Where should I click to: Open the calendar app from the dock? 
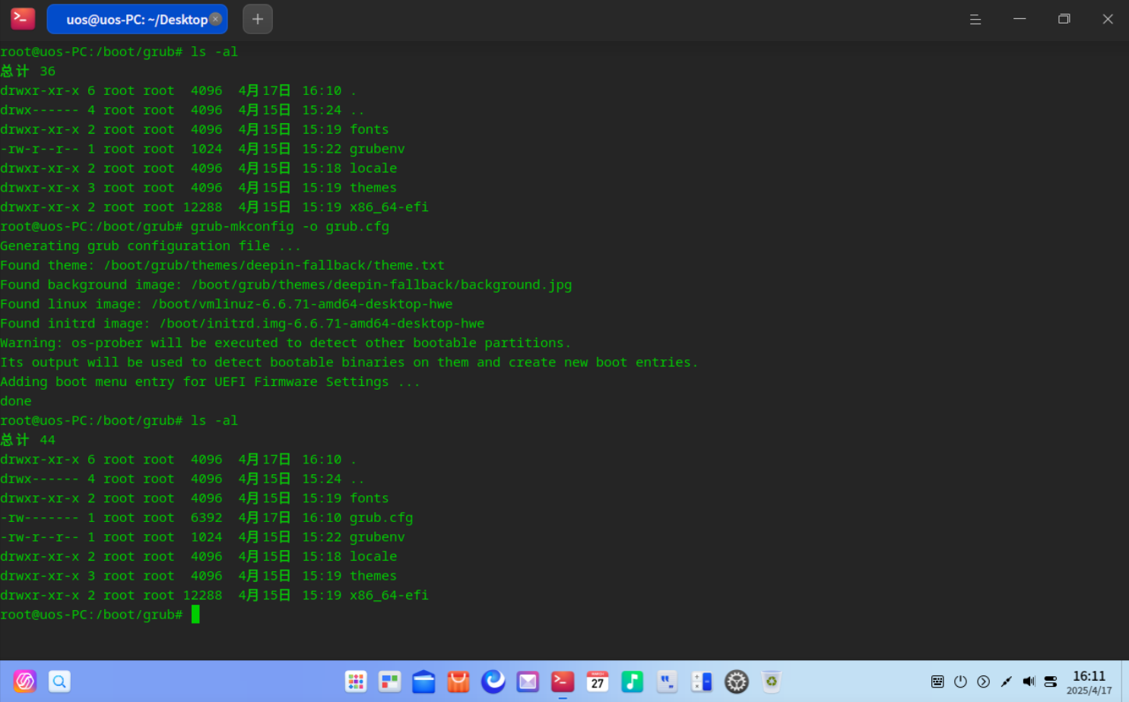(x=598, y=681)
